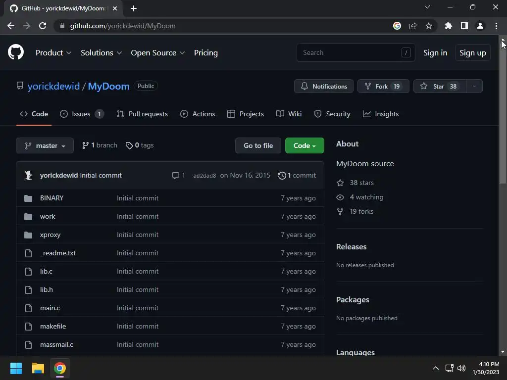Focus the GitHub search field
This screenshot has width=507, height=380.
coord(355,52)
